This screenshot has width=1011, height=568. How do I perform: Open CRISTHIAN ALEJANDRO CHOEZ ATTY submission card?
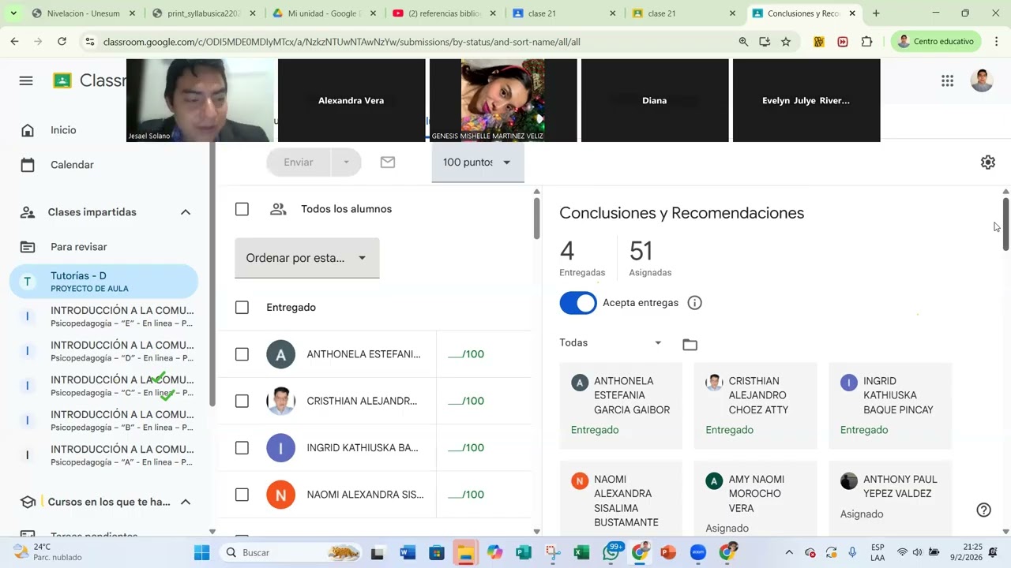[755, 405]
